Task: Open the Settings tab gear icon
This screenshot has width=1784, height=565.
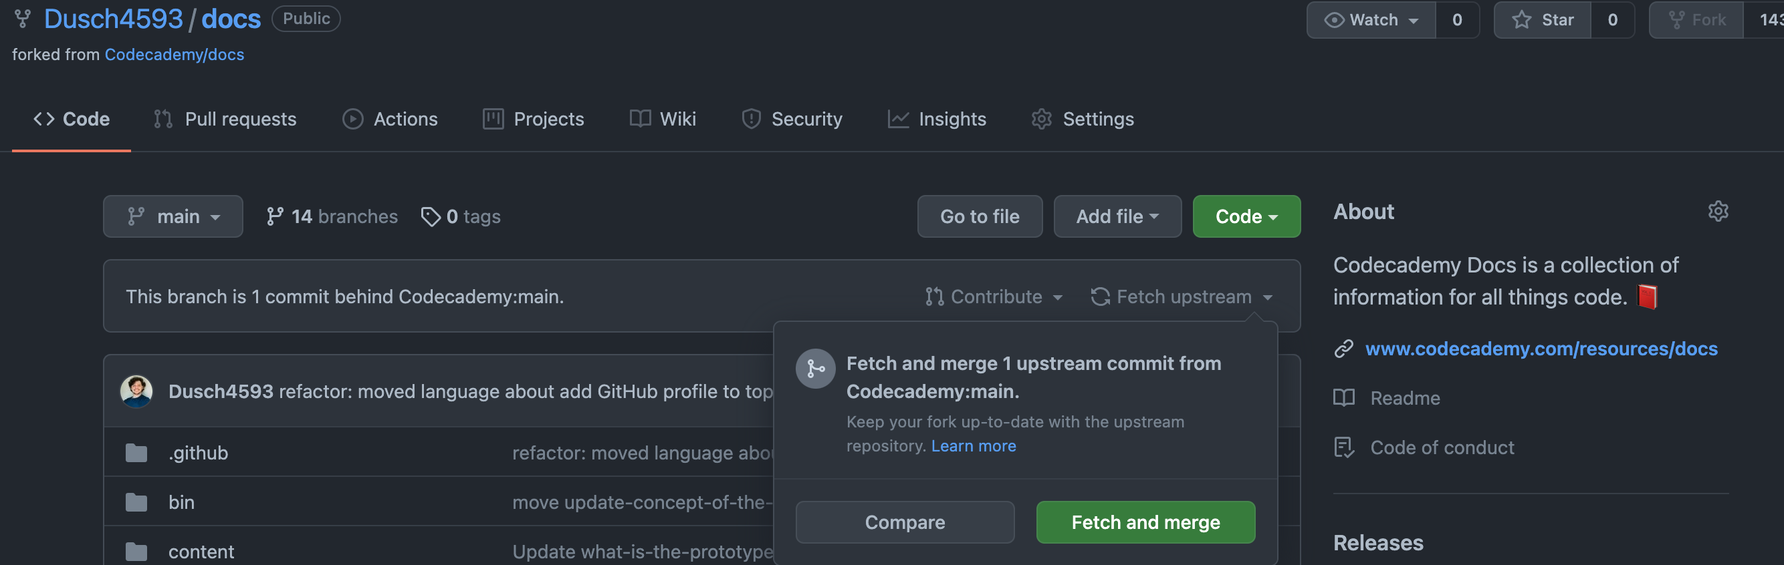Action: (x=1041, y=119)
